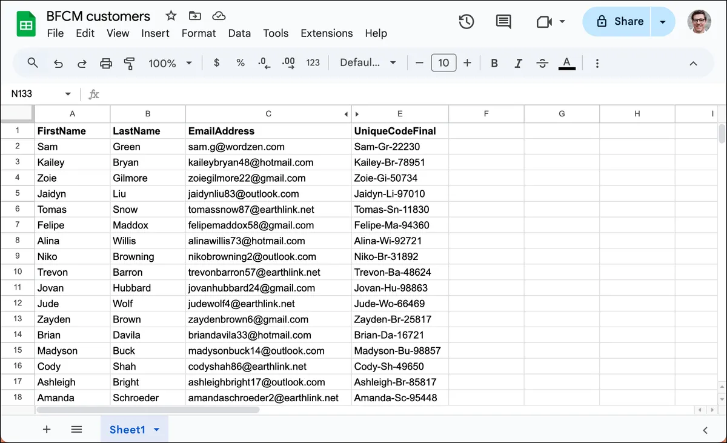Select column E header
Screen dimensions: 727x443
tap(400, 114)
